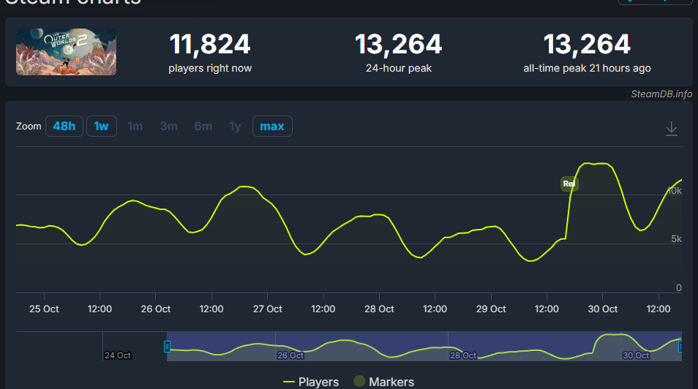Toggle the Players series in legend
This screenshot has height=389, width=698.
tap(311, 382)
